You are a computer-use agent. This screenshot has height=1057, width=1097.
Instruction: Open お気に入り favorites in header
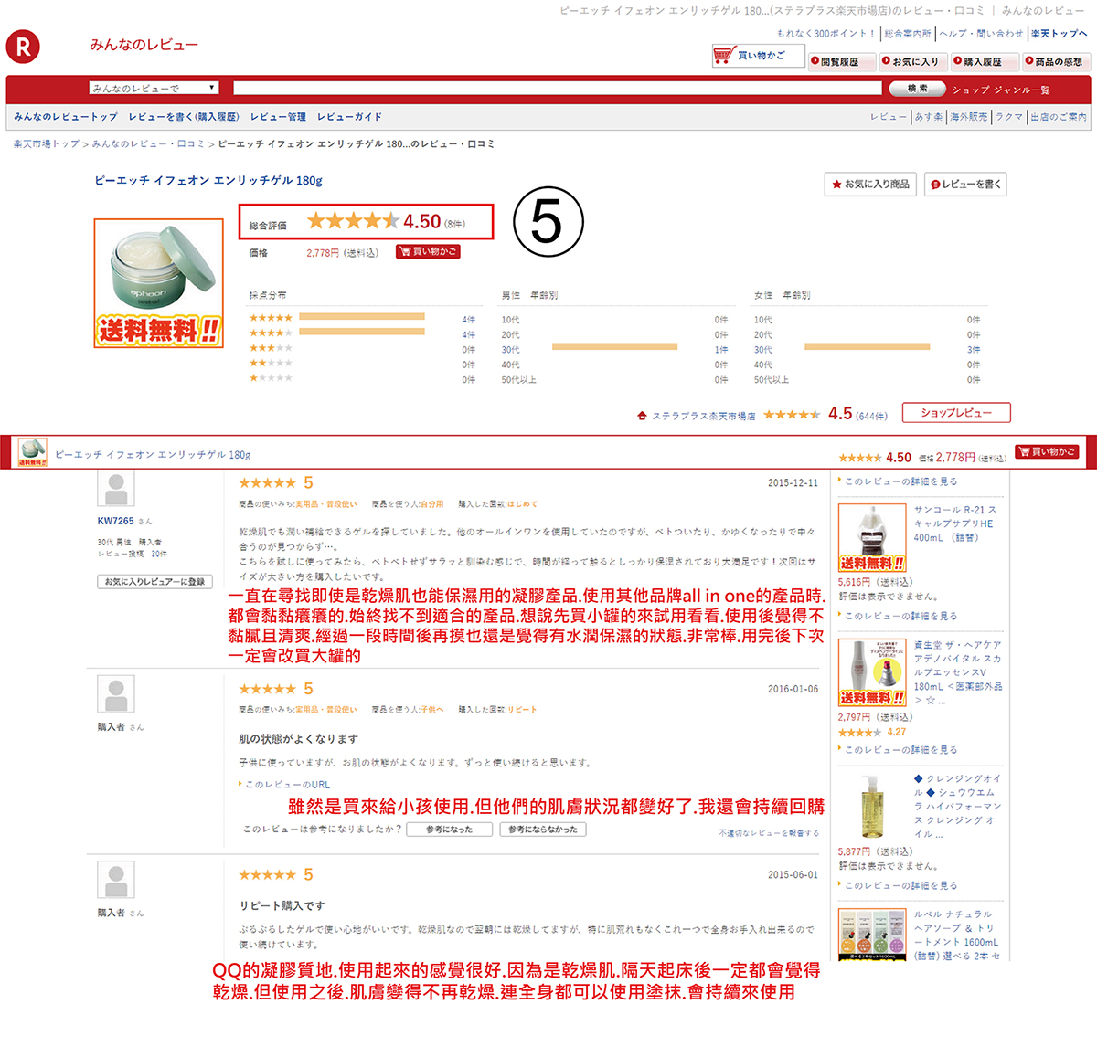click(x=911, y=62)
